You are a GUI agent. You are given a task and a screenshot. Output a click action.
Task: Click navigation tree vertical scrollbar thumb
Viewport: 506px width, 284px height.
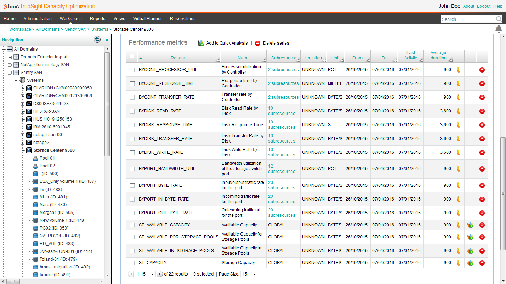click(x=107, y=104)
